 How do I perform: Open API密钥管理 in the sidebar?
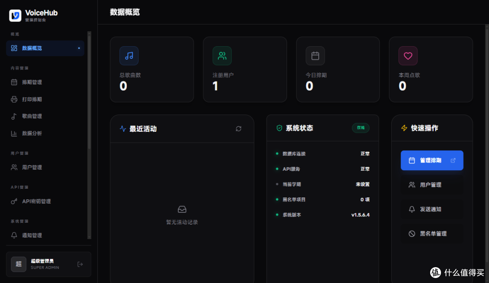point(45,201)
